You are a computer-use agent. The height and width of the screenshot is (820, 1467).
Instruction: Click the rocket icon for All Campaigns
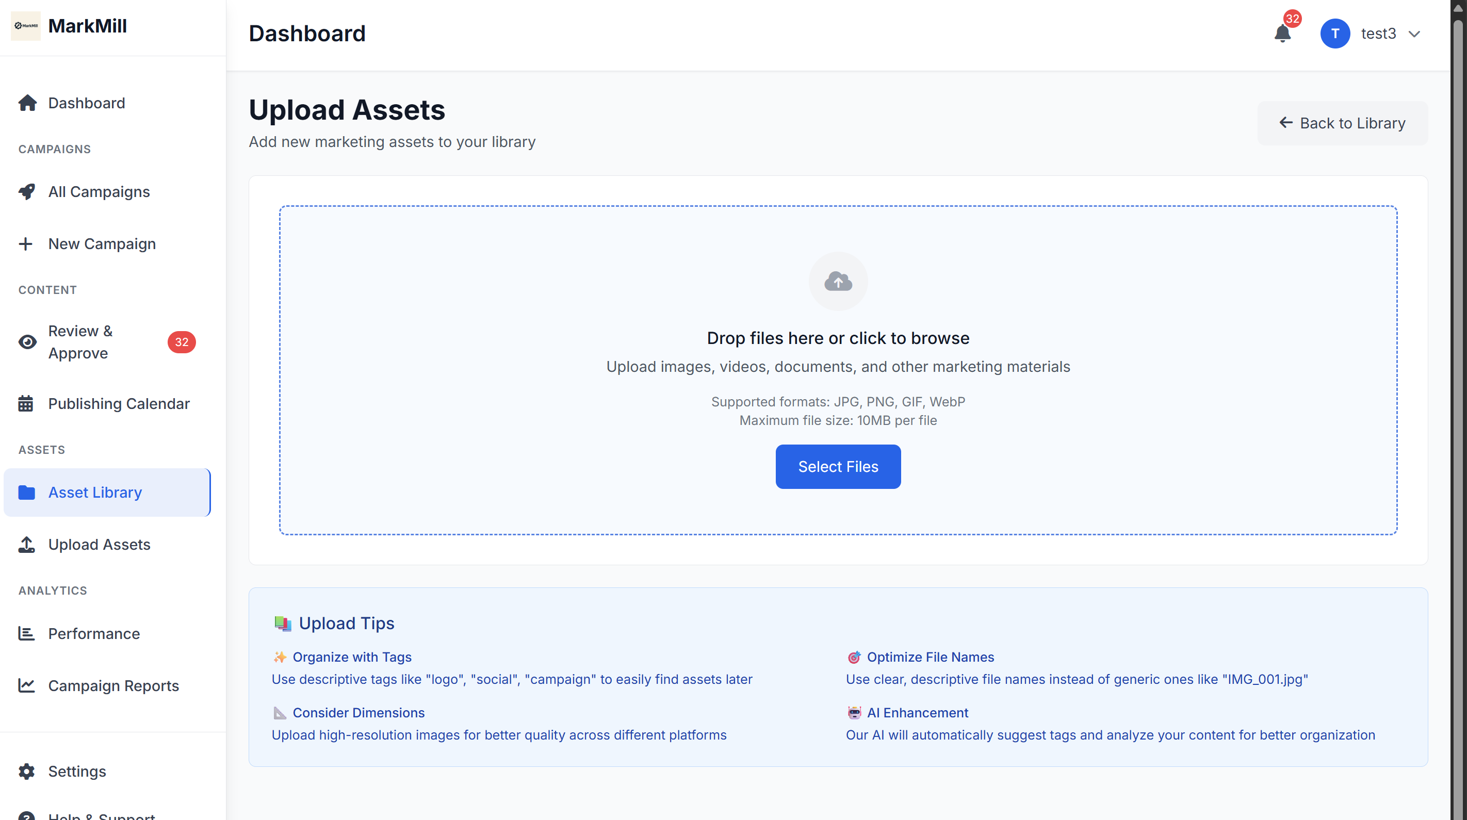(x=27, y=191)
